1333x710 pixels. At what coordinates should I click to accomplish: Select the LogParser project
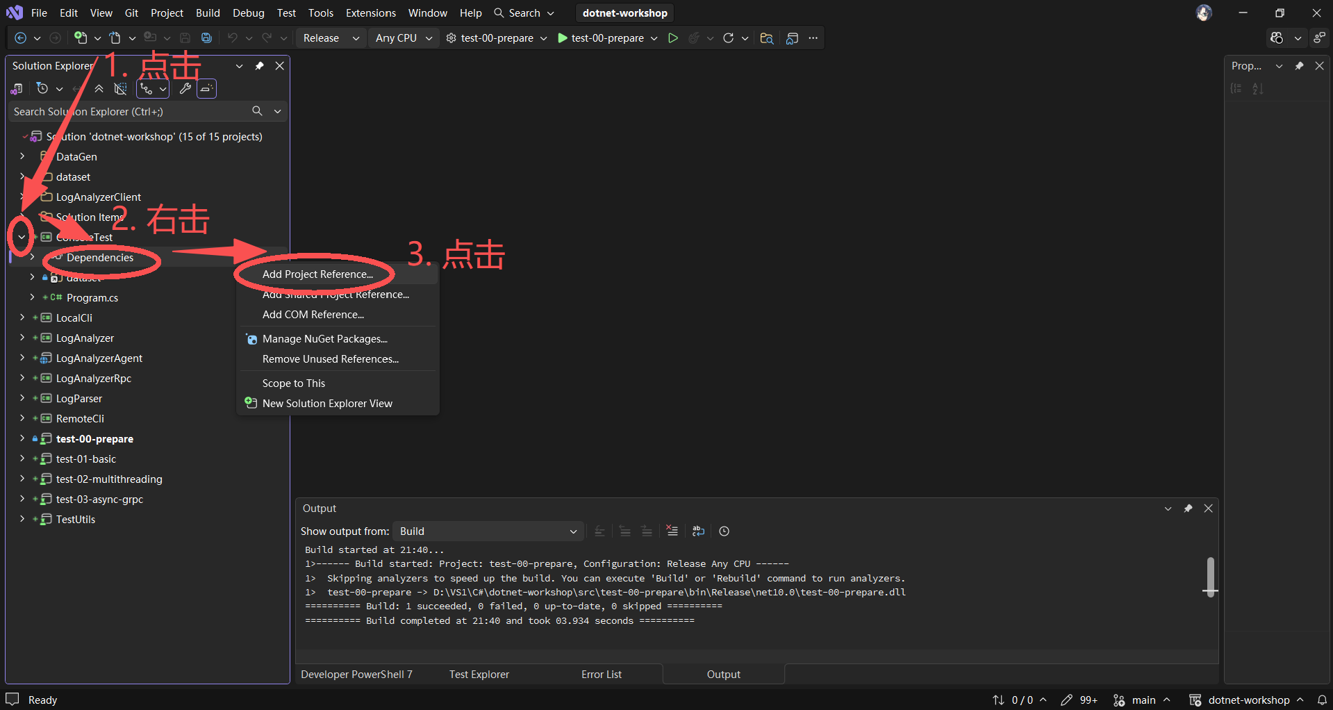(x=79, y=399)
